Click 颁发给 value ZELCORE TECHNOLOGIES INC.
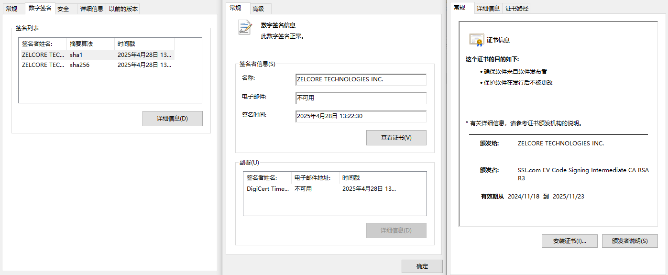Screen dimensions: 668x275 561,143
